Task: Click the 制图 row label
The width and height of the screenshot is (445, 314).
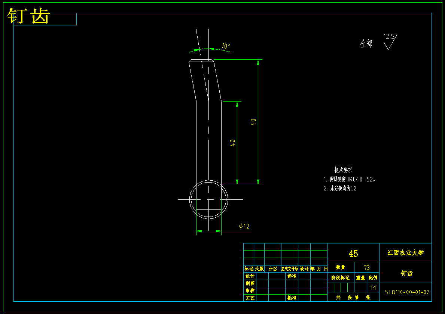Action: coord(250,283)
